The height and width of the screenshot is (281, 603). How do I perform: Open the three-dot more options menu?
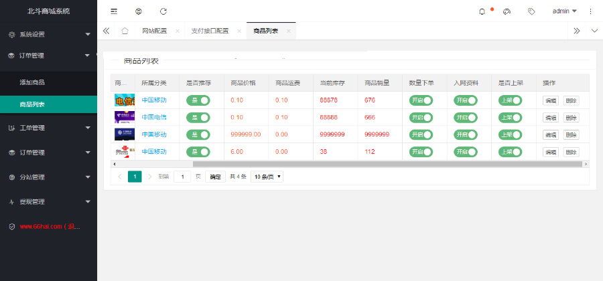pyautogui.click(x=590, y=11)
